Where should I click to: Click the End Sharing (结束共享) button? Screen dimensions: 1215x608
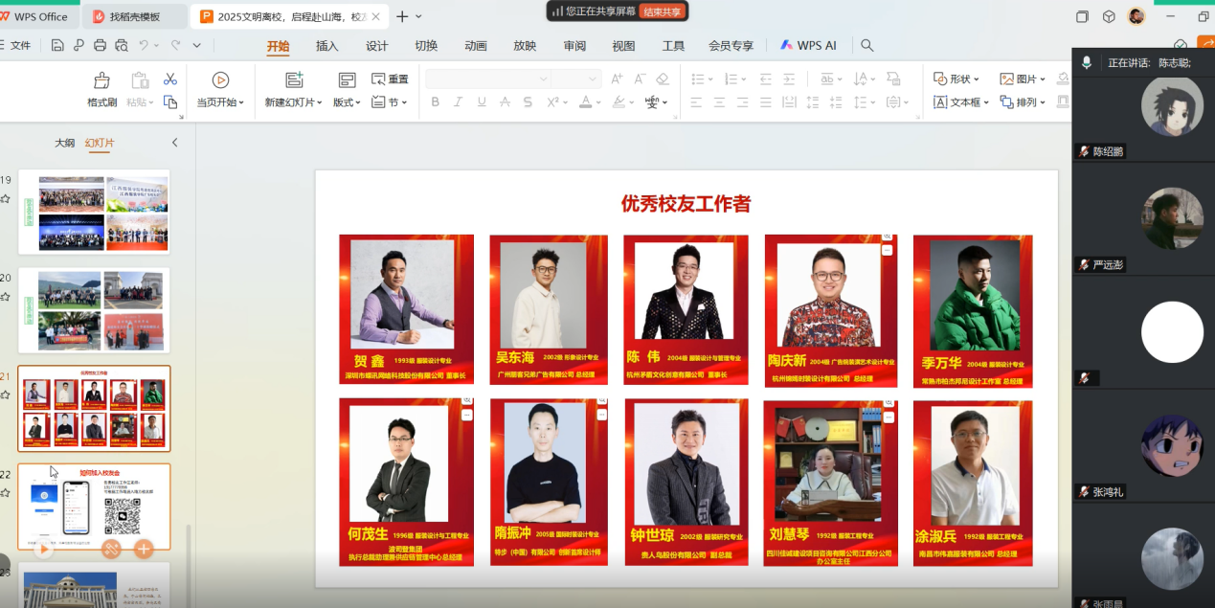(663, 11)
